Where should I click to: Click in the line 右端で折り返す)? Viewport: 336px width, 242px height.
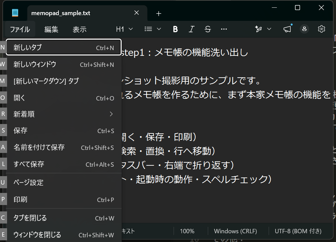click(199, 165)
